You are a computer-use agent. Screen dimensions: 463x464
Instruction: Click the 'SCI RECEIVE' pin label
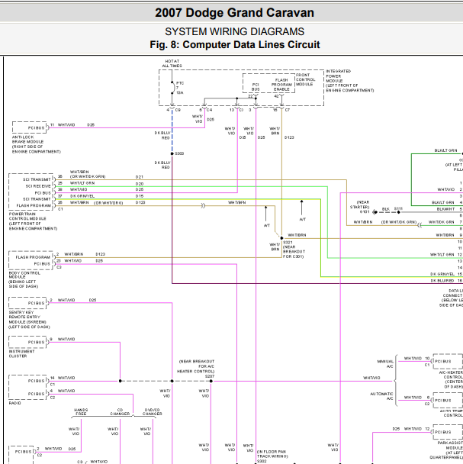pyautogui.click(x=38, y=186)
